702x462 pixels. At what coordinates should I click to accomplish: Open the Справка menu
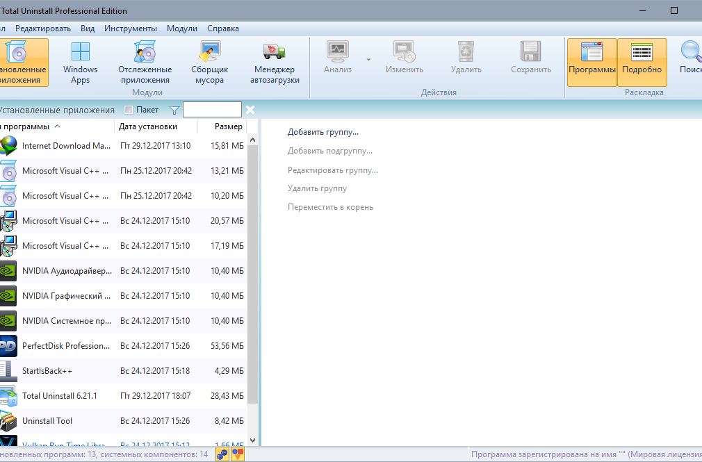(223, 28)
